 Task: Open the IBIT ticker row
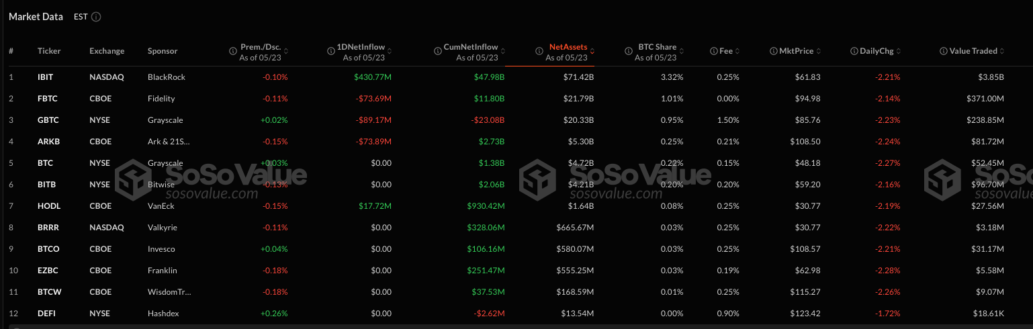pos(46,77)
